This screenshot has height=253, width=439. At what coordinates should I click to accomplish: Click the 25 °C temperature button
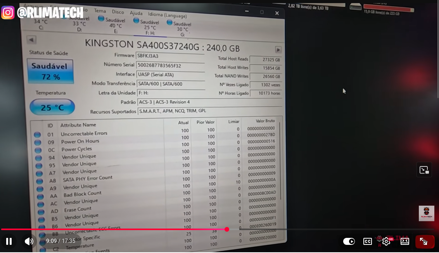click(x=52, y=107)
